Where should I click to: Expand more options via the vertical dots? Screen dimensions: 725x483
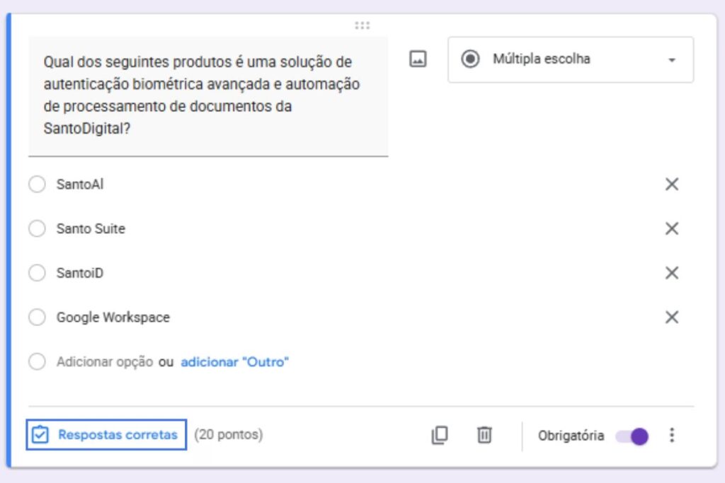pos(671,436)
